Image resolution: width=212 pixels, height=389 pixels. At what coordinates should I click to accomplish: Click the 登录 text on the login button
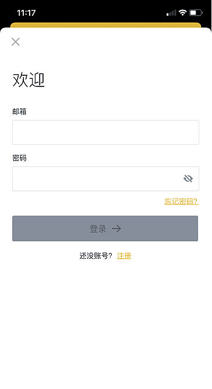(98, 228)
